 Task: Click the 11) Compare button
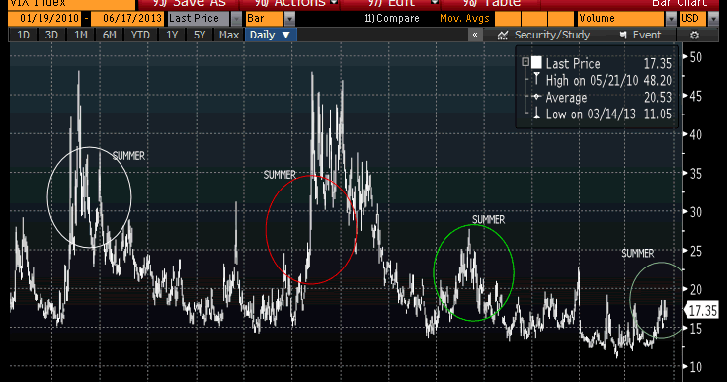coord(392,19)
